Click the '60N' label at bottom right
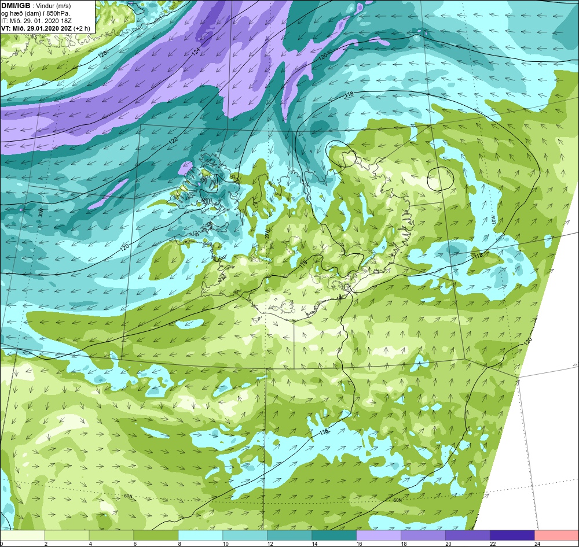The image size is (579, 547). coord(397,500)
